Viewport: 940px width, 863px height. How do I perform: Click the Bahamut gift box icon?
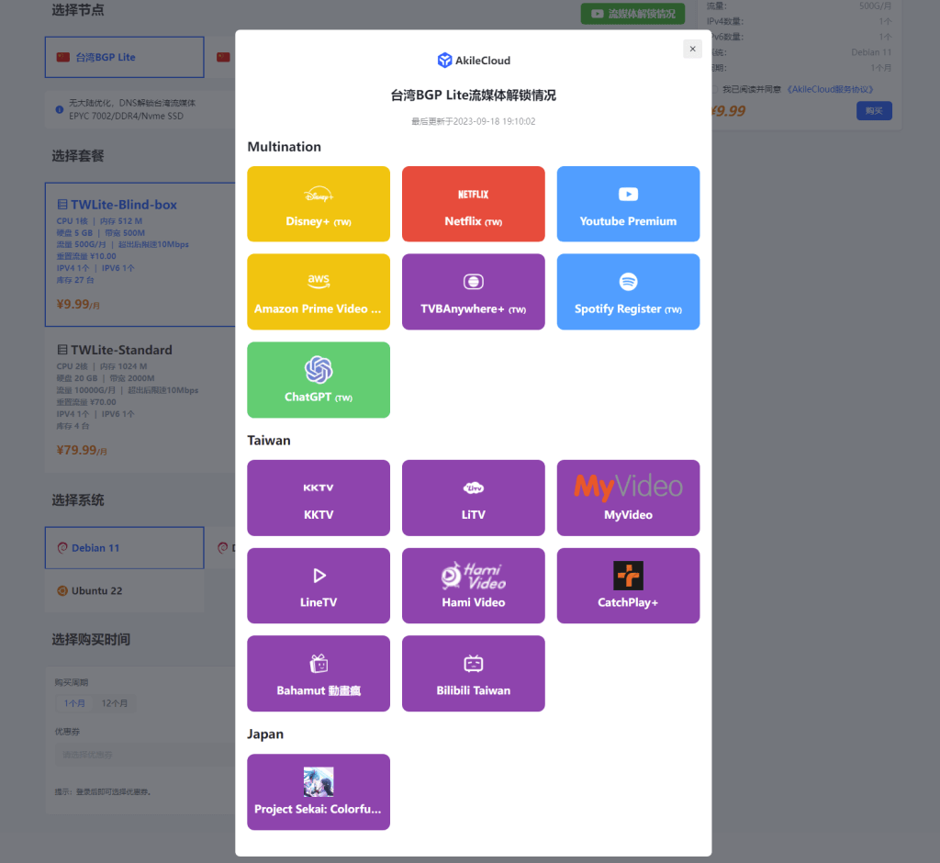pos(319,664)
